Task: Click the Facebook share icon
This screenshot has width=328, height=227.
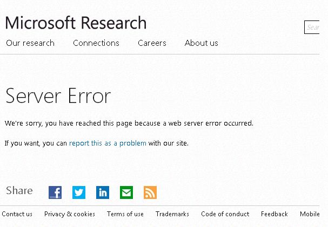Action: click(x=55, y=192)
